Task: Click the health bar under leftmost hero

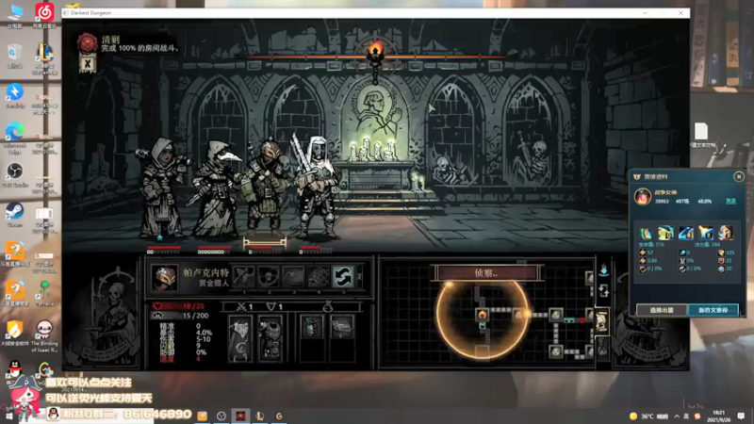Action: click(164, 248)
